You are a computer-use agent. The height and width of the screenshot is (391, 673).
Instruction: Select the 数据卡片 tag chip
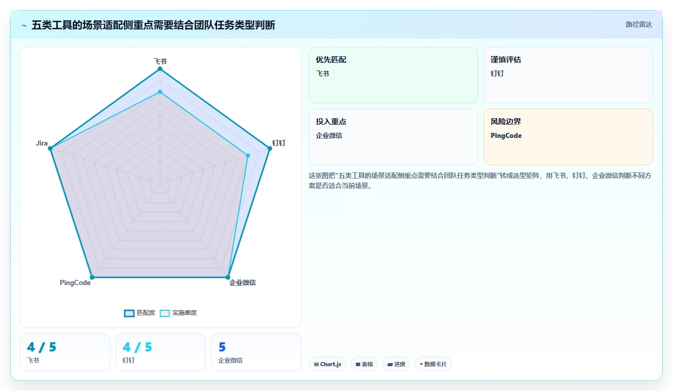tap(433, 364)
